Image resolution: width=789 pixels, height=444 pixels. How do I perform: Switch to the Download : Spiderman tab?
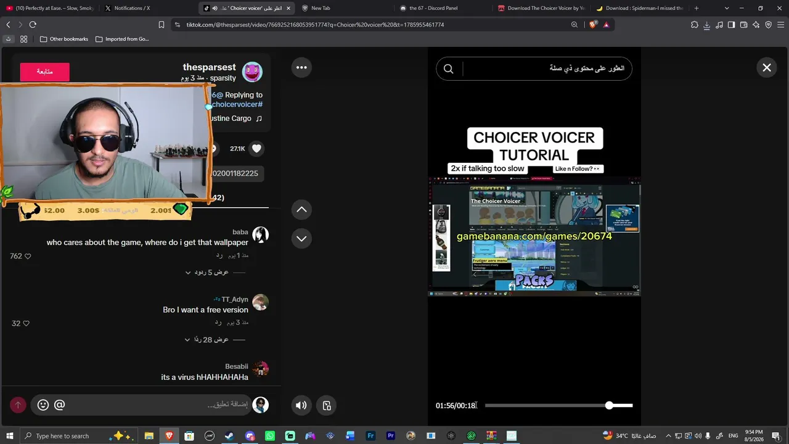pyautogui.click(x=641, y=8)
